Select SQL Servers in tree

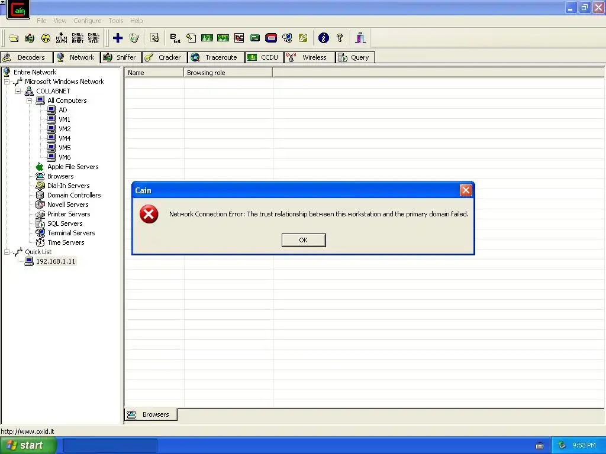tap(65, 223)
